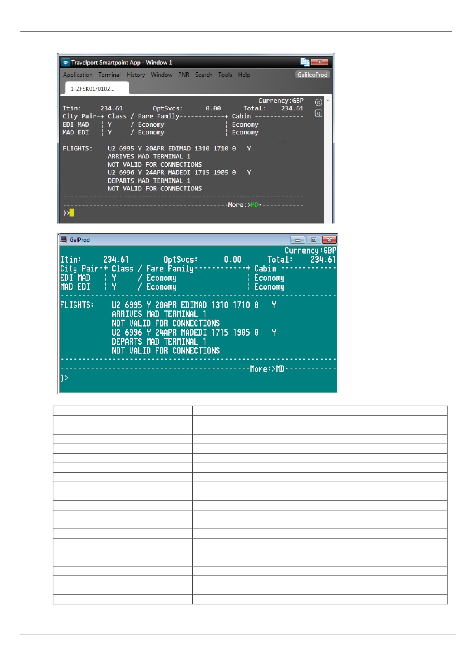Click FLIGHTS: label in Smartpoint terminal

77,148
